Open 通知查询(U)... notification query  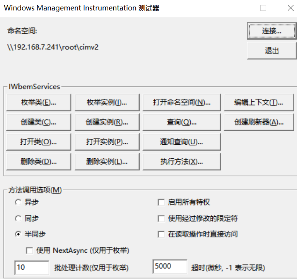[182, 142]
